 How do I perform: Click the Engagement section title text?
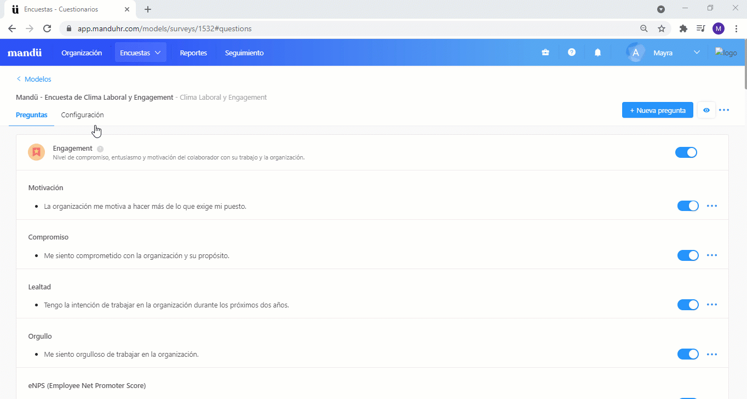(72, 149)
